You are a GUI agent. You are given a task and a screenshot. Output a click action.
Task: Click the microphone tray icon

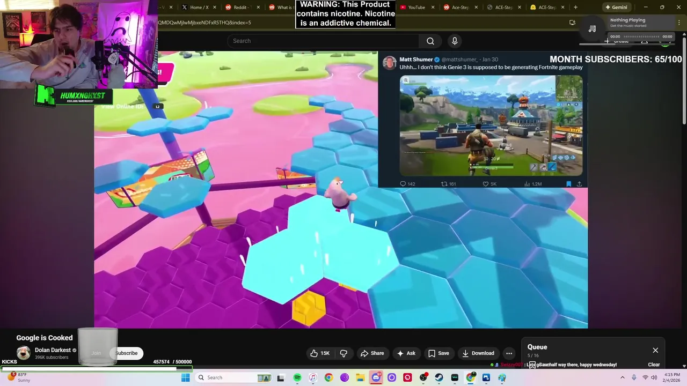tap(633, 377)
